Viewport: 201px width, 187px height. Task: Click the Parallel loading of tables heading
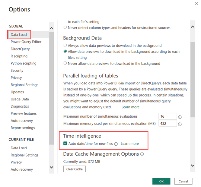pos(91,76)
